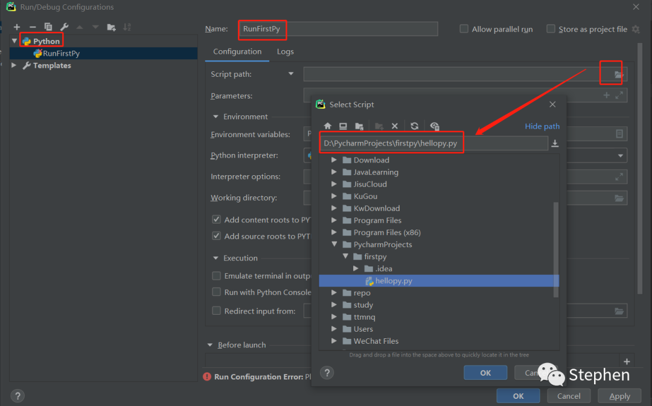
Task: Click Parameters insert macros plus icon
Action: [607, 95]
